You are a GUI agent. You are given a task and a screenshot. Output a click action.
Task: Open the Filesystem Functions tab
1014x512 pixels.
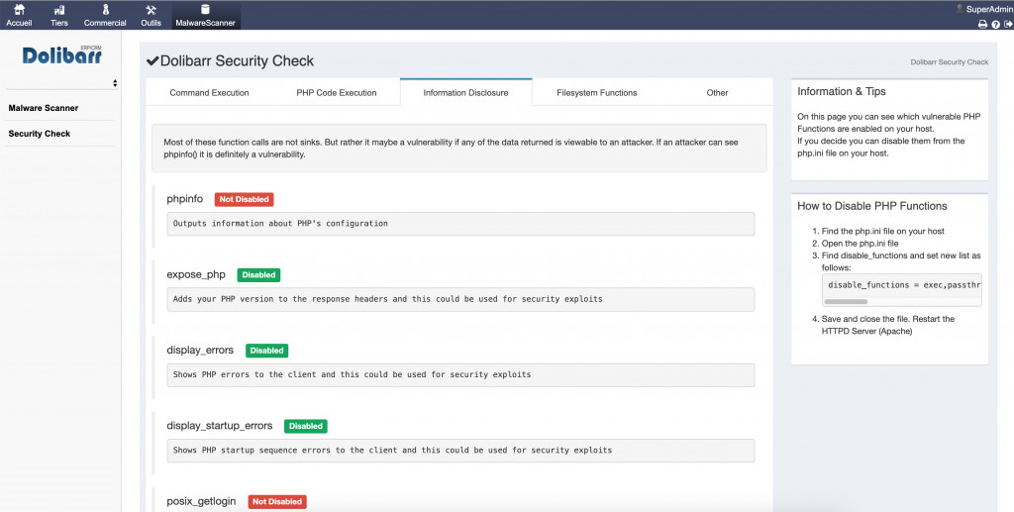(597, 92)
